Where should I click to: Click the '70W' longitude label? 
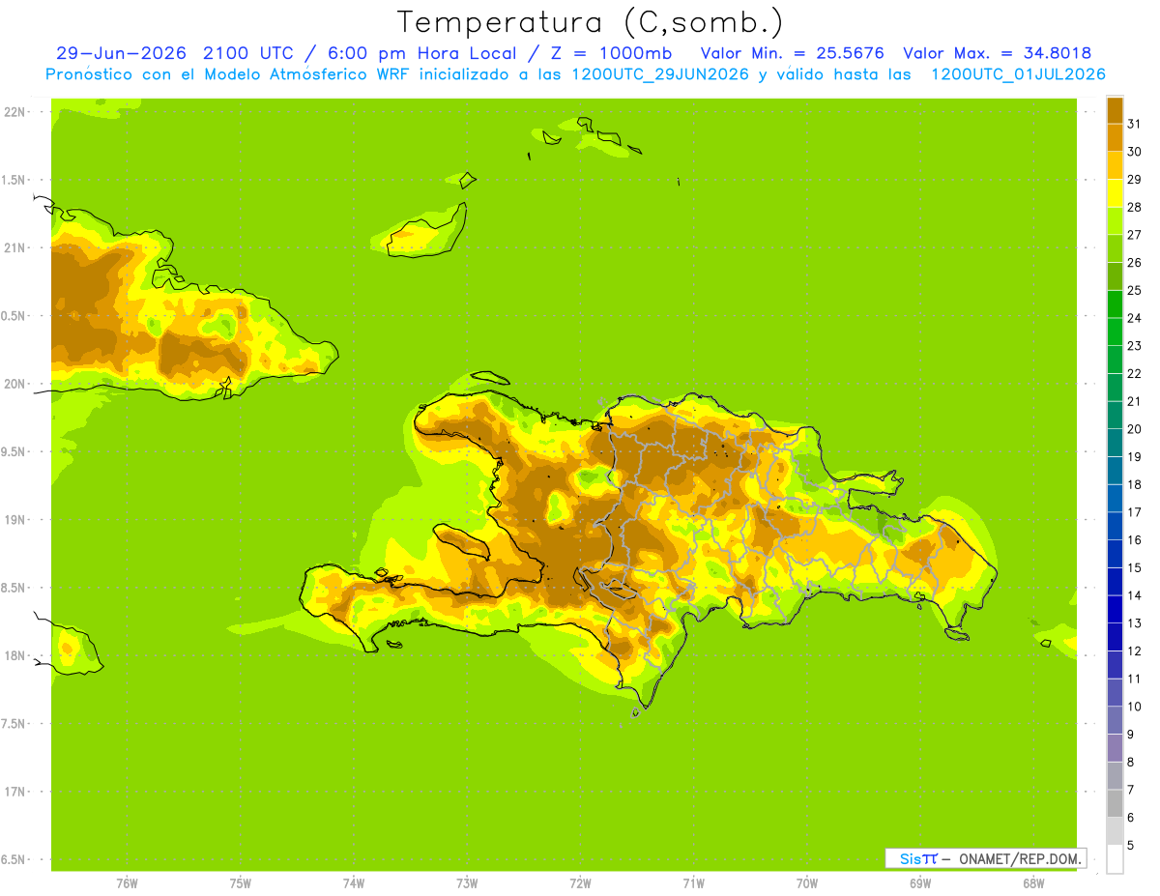click(807, 883)
